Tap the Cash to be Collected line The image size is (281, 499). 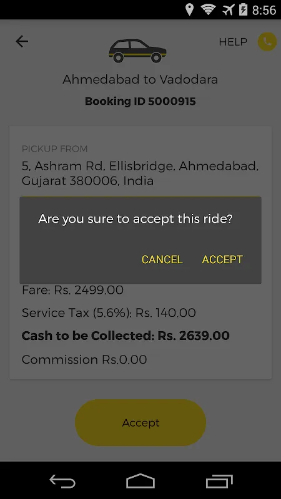pos(126,336)
